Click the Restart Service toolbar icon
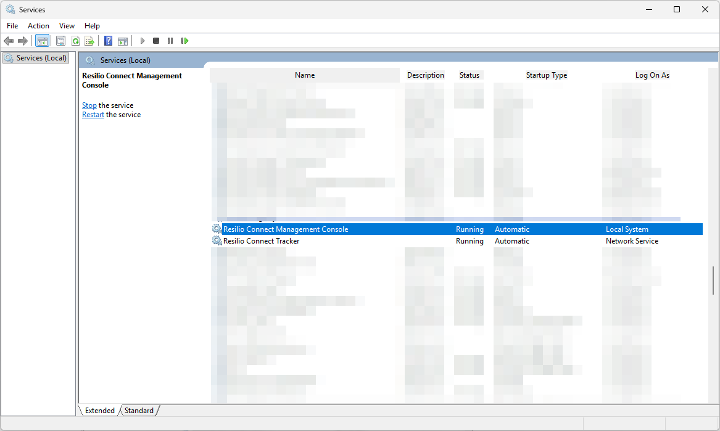This screenshot has height=431, width=720. click(184, 41)
